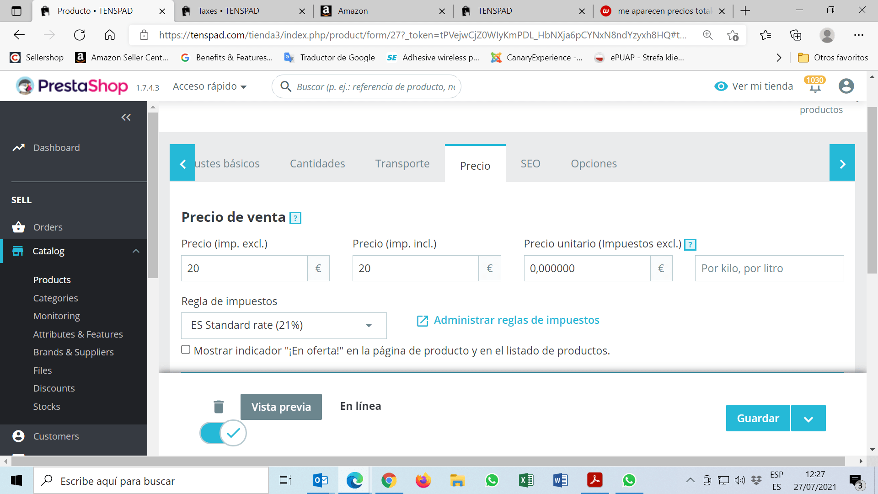Open Ver mi tienda link

[x=762, y=86]
